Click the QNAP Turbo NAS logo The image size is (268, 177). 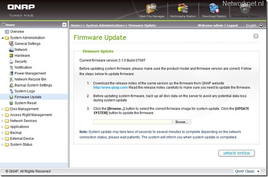(x=21, y=10)
